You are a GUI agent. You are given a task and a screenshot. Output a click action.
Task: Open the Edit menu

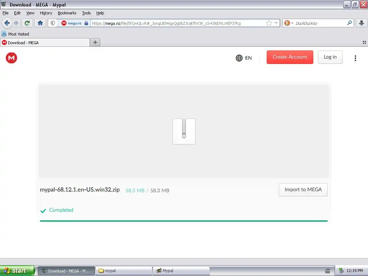[x=17, y=13]
